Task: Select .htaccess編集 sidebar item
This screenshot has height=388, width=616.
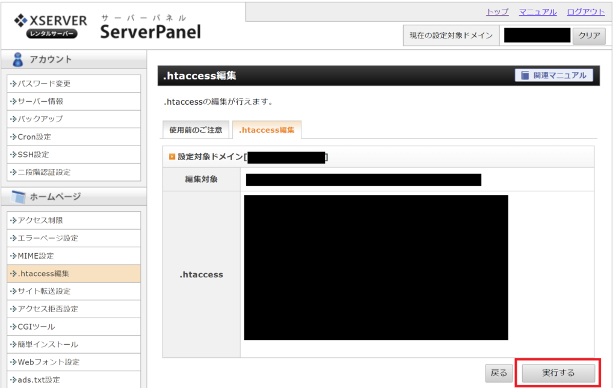Action: tap(74, 273)
